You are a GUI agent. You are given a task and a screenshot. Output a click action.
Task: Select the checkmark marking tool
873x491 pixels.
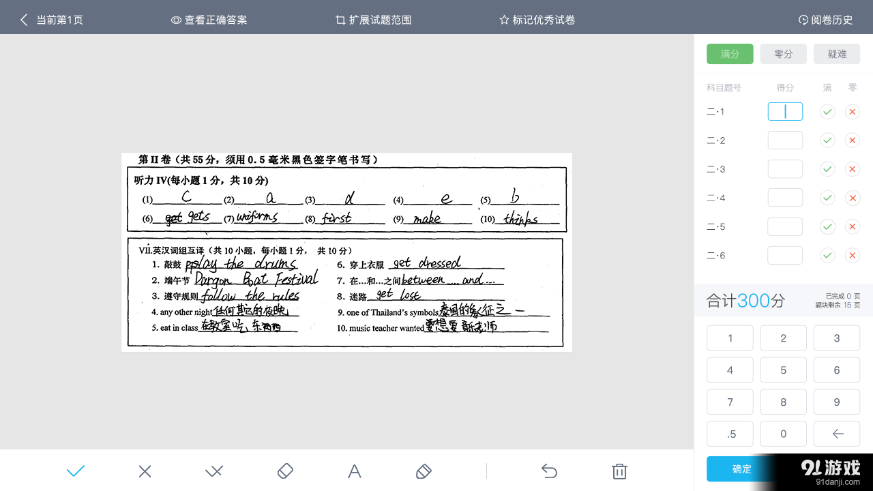click(x=76, y=471)
